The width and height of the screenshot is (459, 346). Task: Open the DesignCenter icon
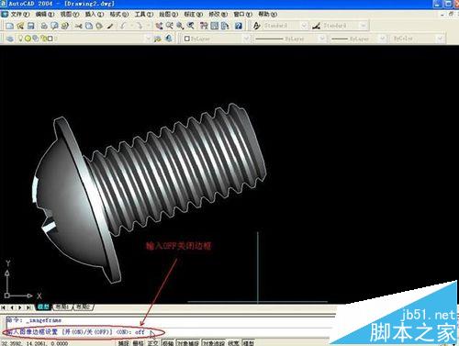tap(215, 26)
